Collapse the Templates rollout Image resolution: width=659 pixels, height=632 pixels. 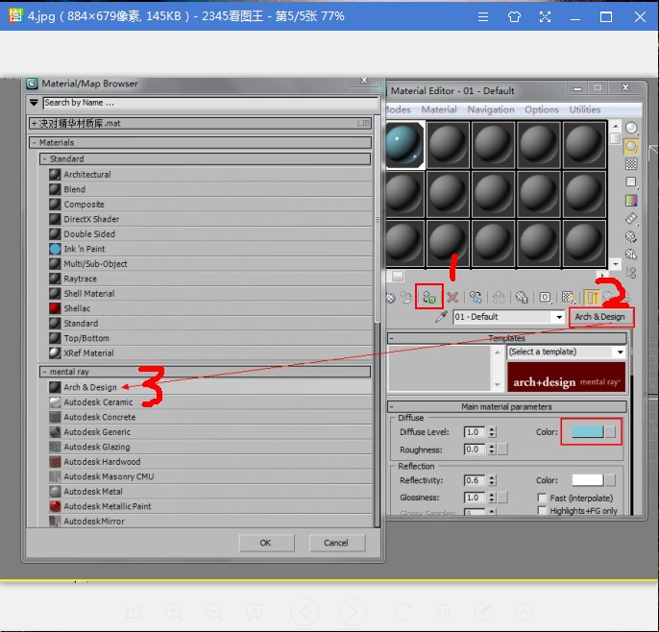[391, 338]
